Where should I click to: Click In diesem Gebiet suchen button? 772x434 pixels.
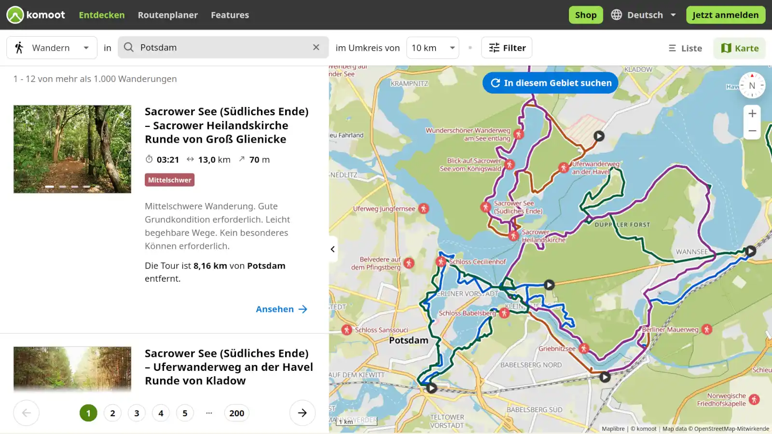point(551,83)
